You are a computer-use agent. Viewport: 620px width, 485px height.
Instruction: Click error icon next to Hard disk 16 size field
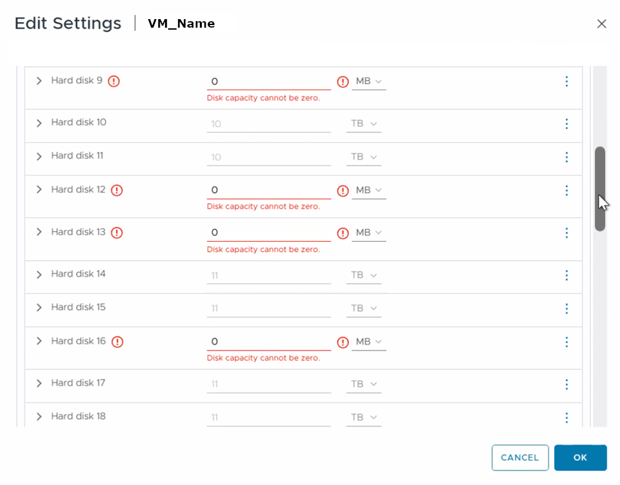click(x=343, y=342)
